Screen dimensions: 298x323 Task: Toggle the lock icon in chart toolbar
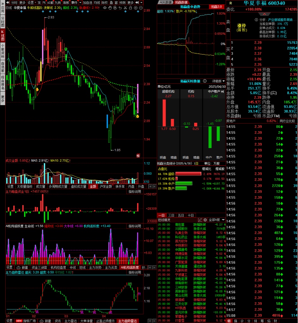pos(131,8)
